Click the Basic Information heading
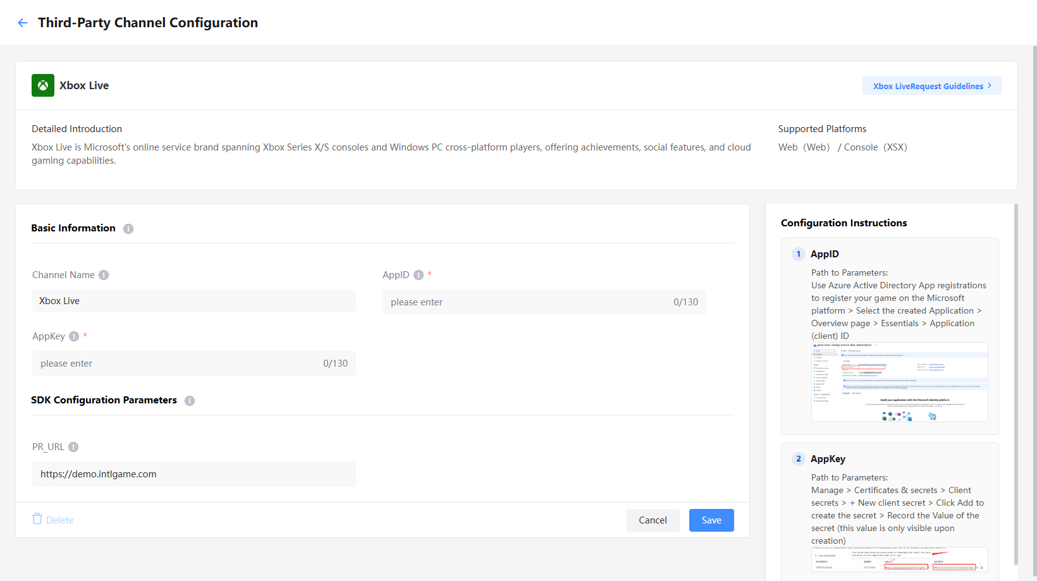Screen dimensions: 1037x581 tap(73, 228)
